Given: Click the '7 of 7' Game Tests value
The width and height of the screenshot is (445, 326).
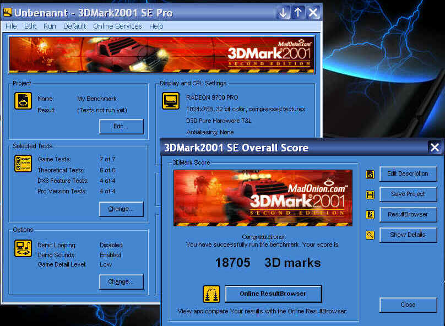Looking at the screenshot, I should 107,160.
